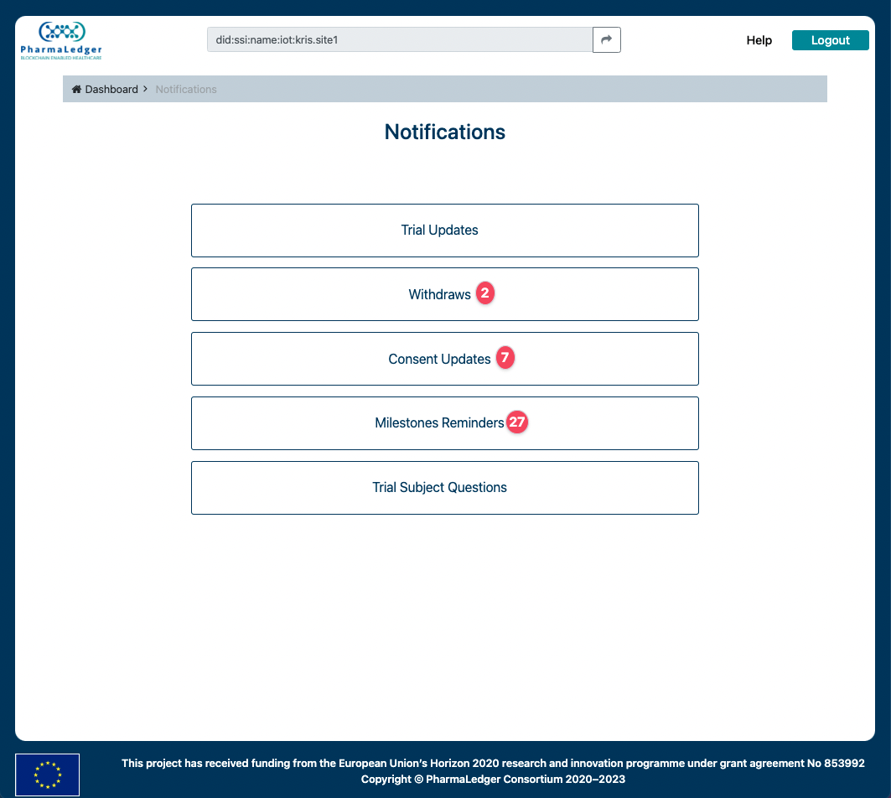Click the Milestones Reminders badge showing 27
891x798 pixels.
pos(517,422)
